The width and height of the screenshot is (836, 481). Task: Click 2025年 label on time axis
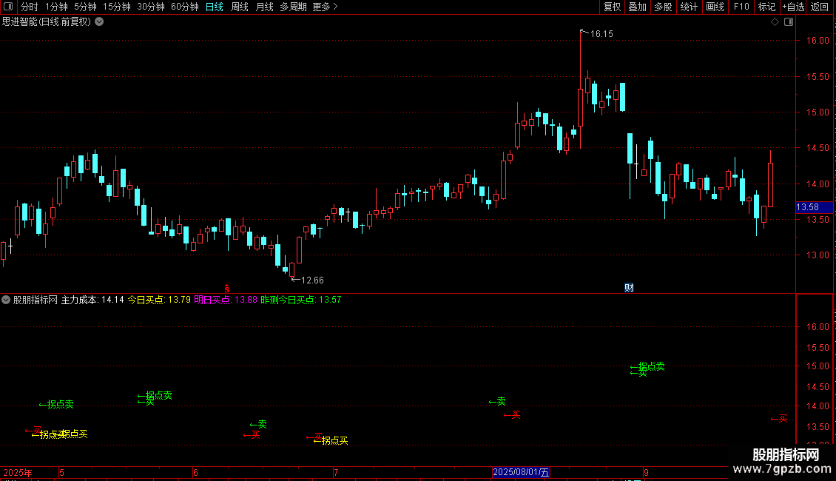pyautogui.click(x=18, y=473)
